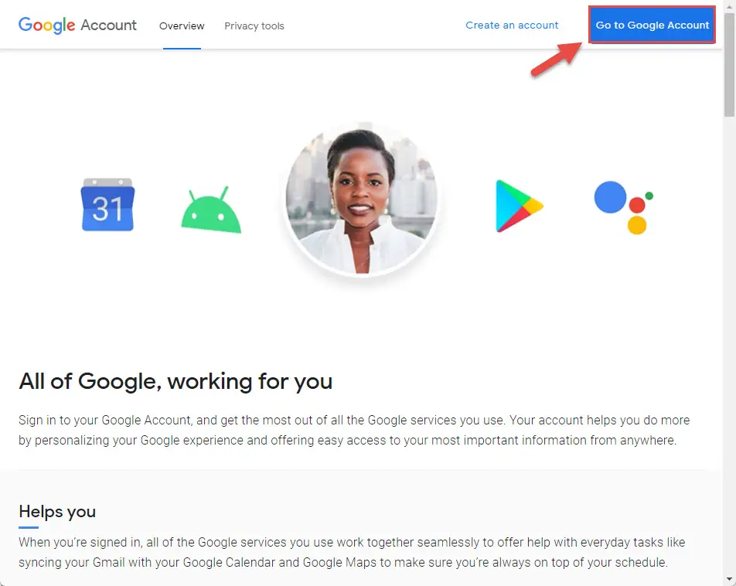
Task: Click the scrollbar down arrow
Action: (730, 579)
